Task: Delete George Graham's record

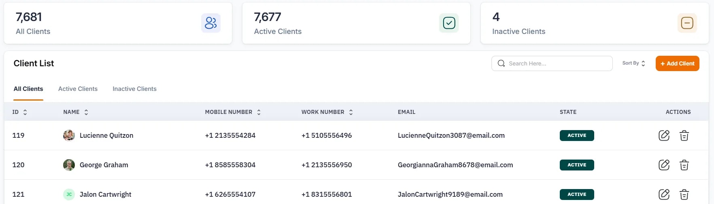Action: [x=684, y=165]
